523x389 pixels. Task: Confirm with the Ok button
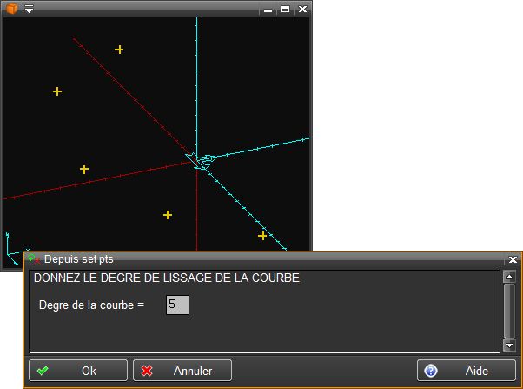[78, 371]
